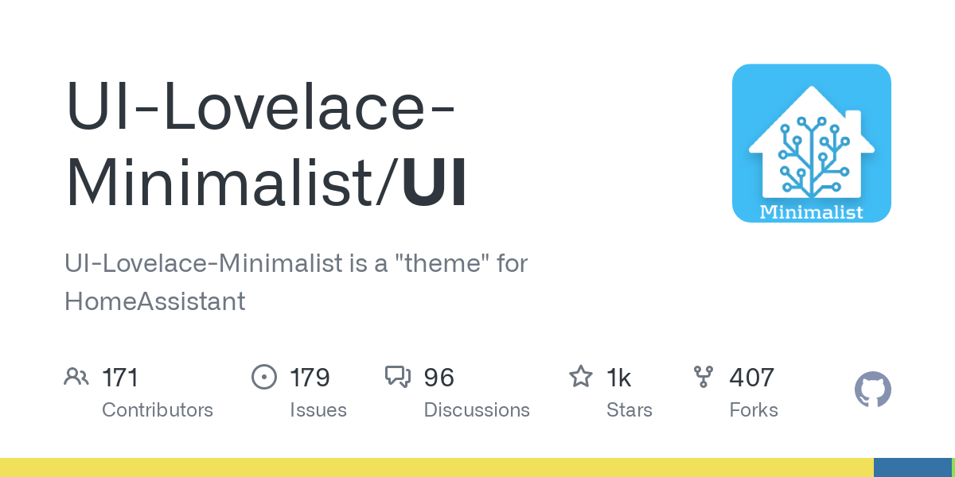Click the Contributors people icon

click(76, 377)
